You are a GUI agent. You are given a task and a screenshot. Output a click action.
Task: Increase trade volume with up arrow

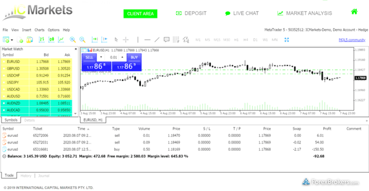[x=123, y=57]
